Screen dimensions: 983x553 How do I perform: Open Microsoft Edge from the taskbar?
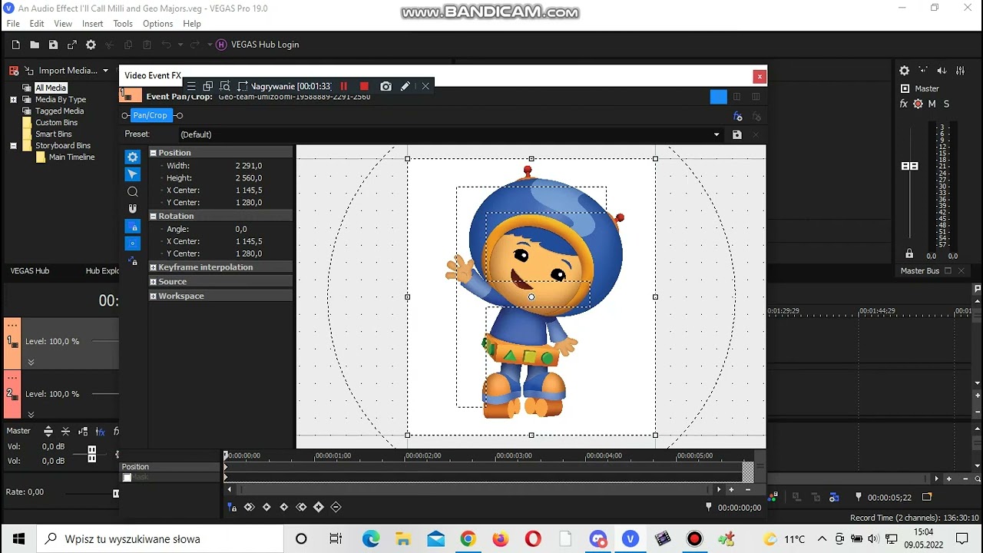371,538
